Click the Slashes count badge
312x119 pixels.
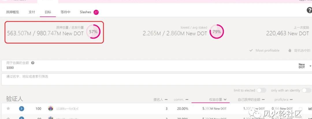[x=96, y=12]
